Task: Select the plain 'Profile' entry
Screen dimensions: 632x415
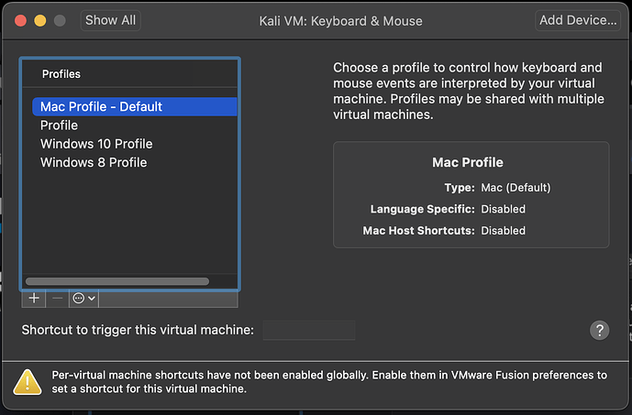Action: click(x=135, y=126)
